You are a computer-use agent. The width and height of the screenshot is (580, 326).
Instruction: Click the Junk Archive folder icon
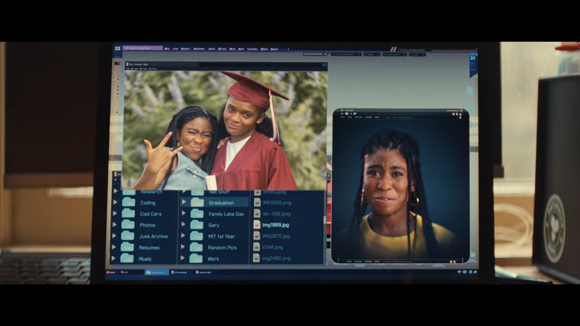point(128,236)
